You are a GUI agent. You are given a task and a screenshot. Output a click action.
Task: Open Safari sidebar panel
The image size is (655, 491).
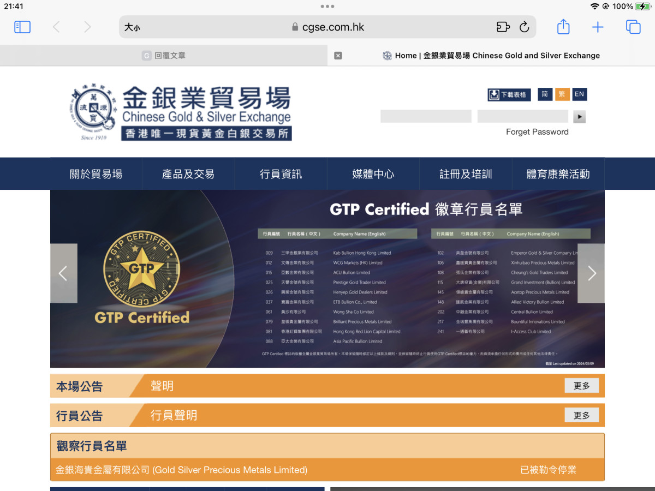click(22, 27)
